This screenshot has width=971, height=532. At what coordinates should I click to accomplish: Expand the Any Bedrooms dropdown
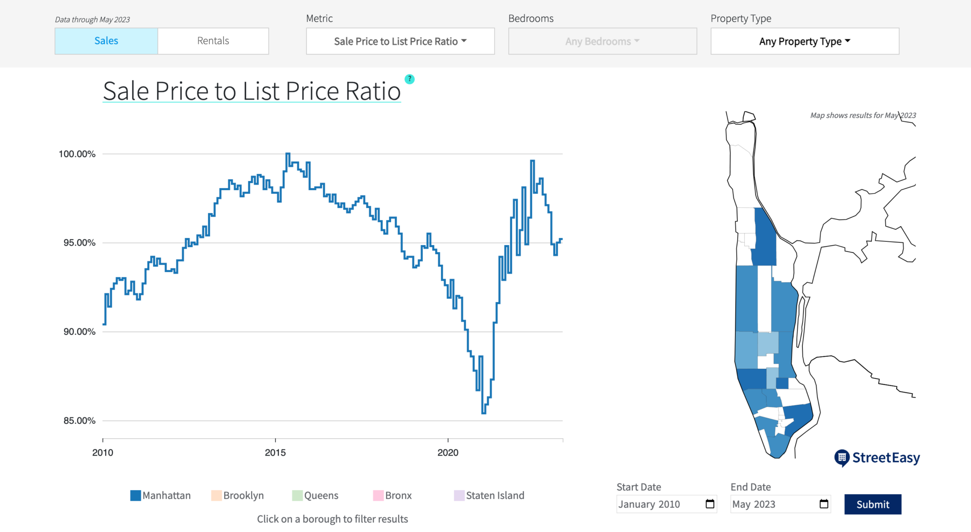[602, 41]
